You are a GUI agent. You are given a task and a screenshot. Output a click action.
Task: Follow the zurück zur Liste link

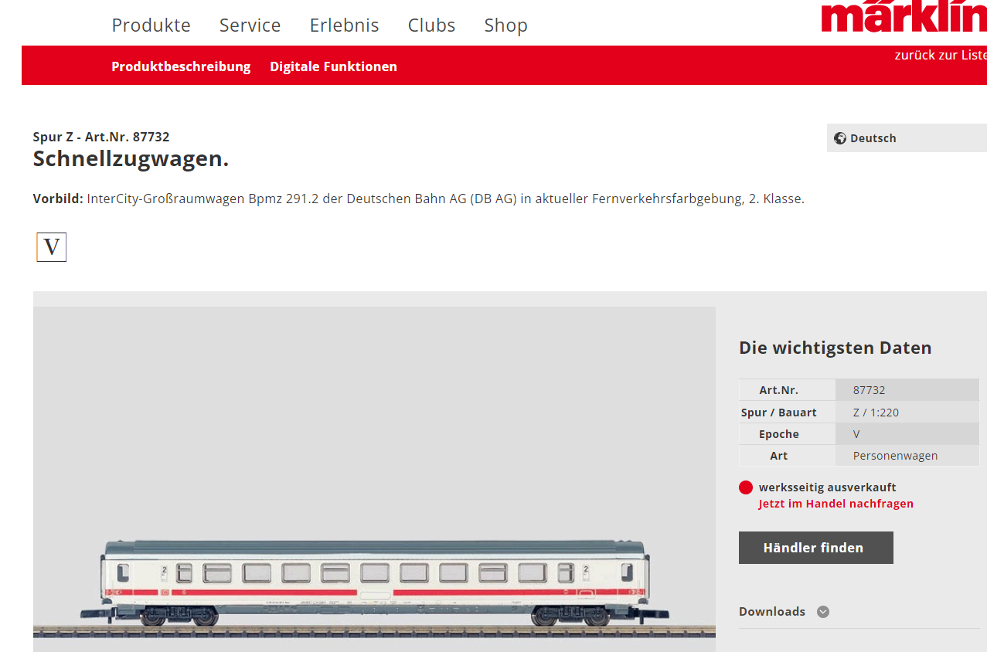(x=940, y=56)
